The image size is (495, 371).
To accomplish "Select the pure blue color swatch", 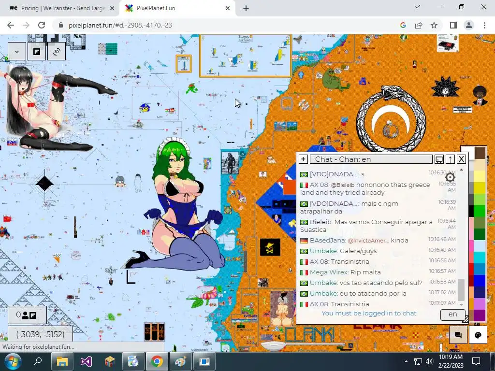I will pos(480,281).
